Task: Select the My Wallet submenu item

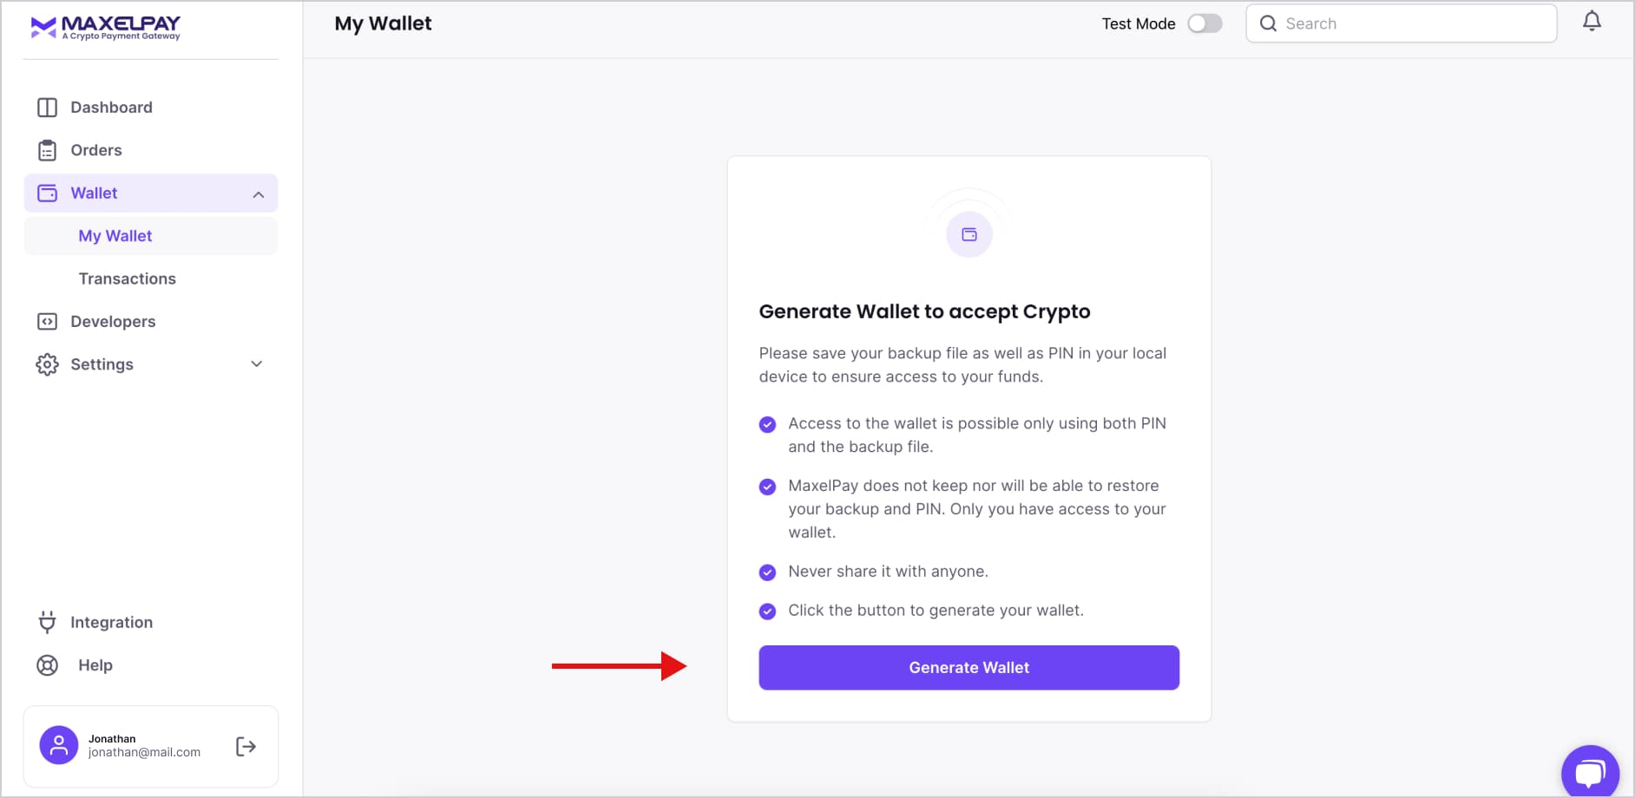Action: point(115,236)
